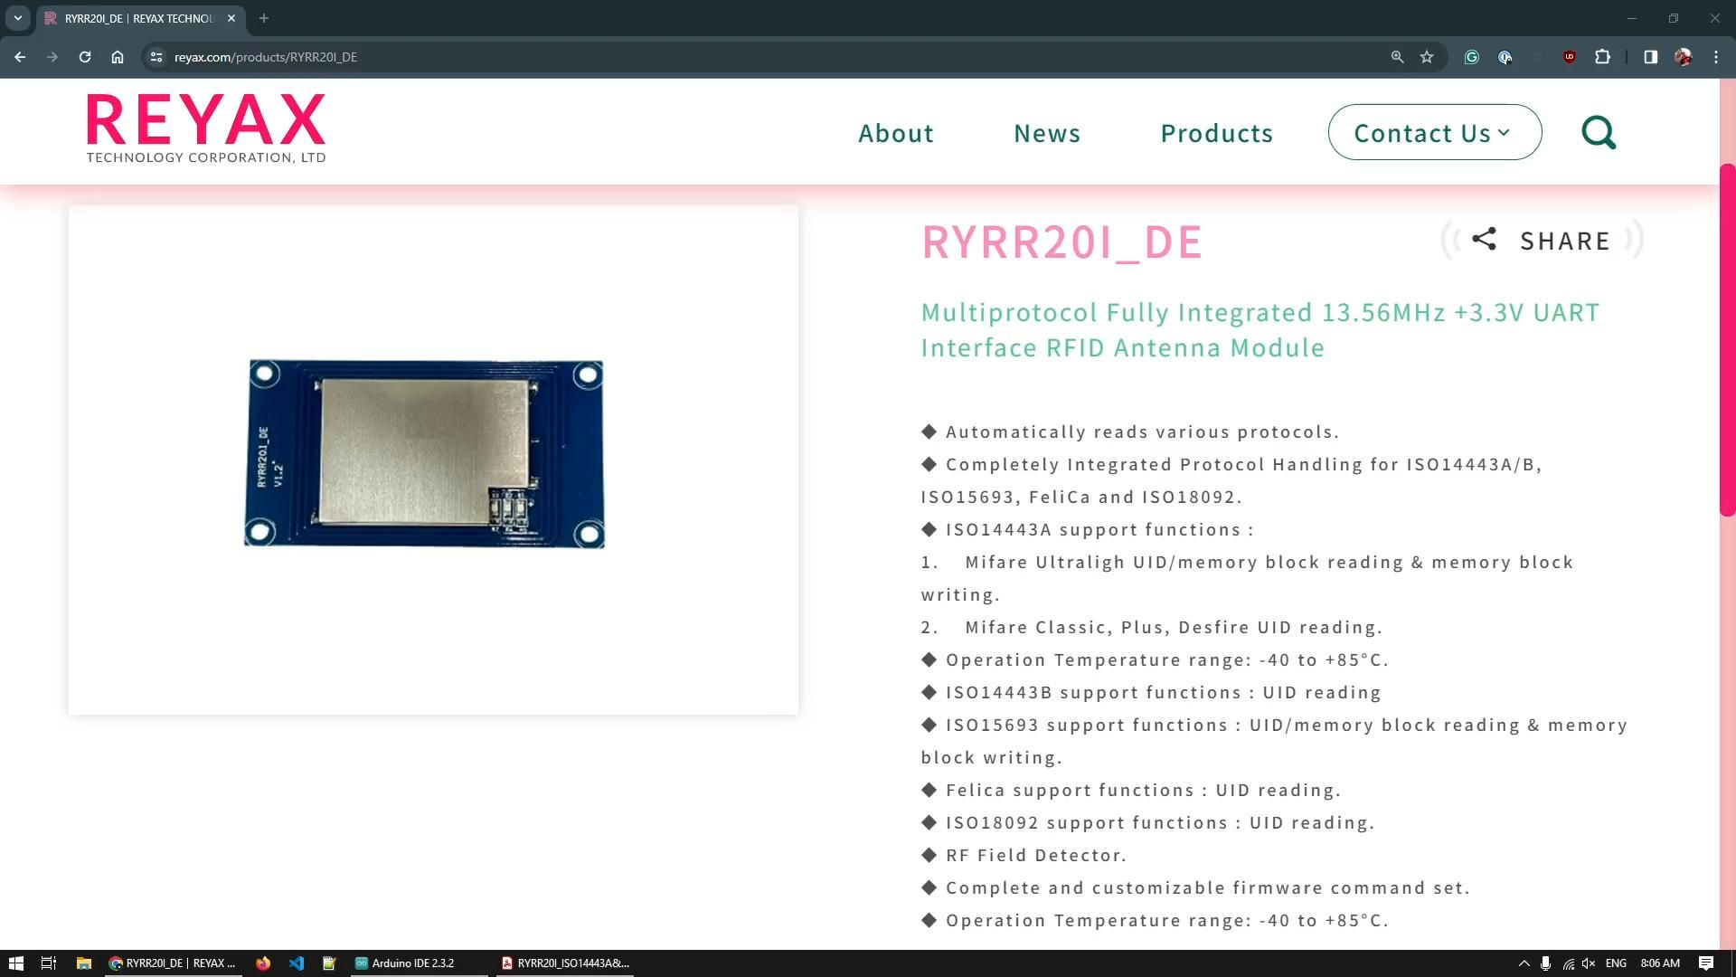1736x977 pixels.
Task: Open the browser tab search dropdown
Action: coord(17,17)
